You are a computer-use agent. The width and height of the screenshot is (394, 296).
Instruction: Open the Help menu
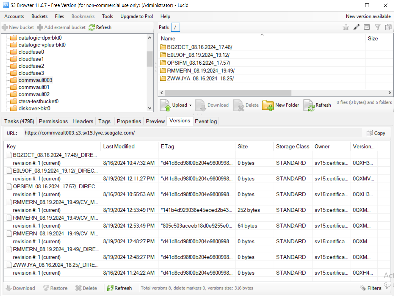point(165,16)
